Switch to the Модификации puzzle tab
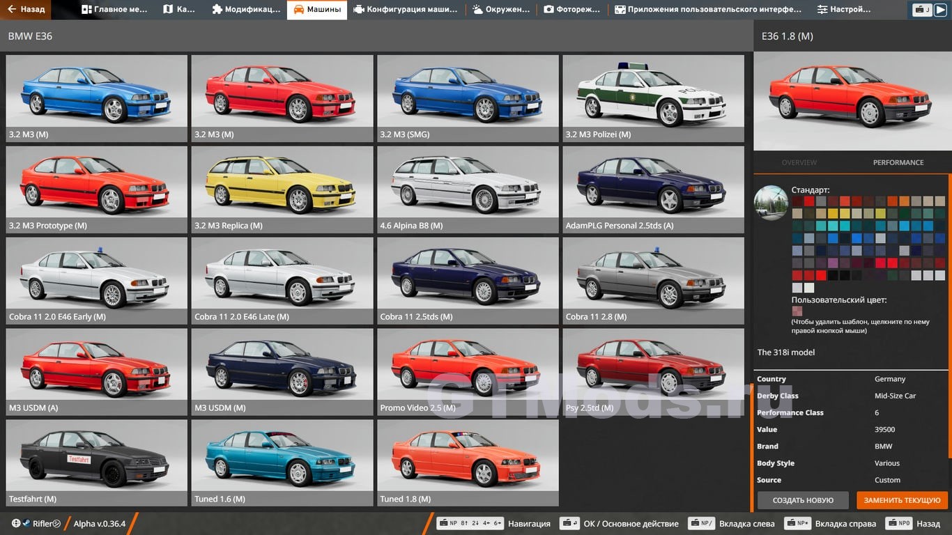The height and width of the screenshot is (535, 952). tap(245, 10)
